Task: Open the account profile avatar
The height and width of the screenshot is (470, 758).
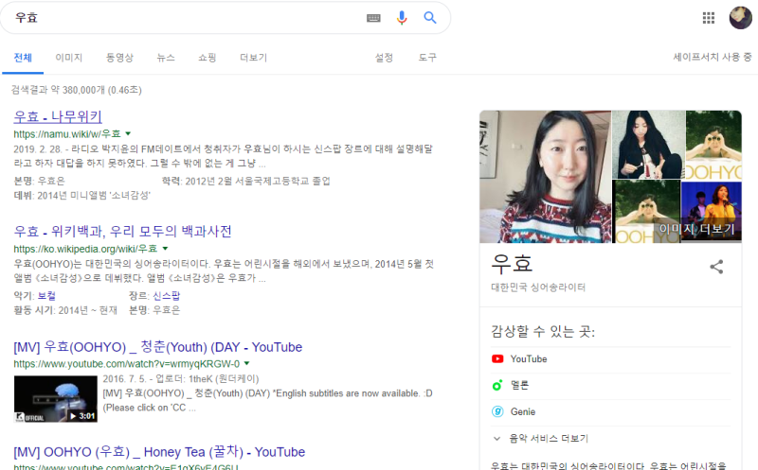Action: coord(740,18)
